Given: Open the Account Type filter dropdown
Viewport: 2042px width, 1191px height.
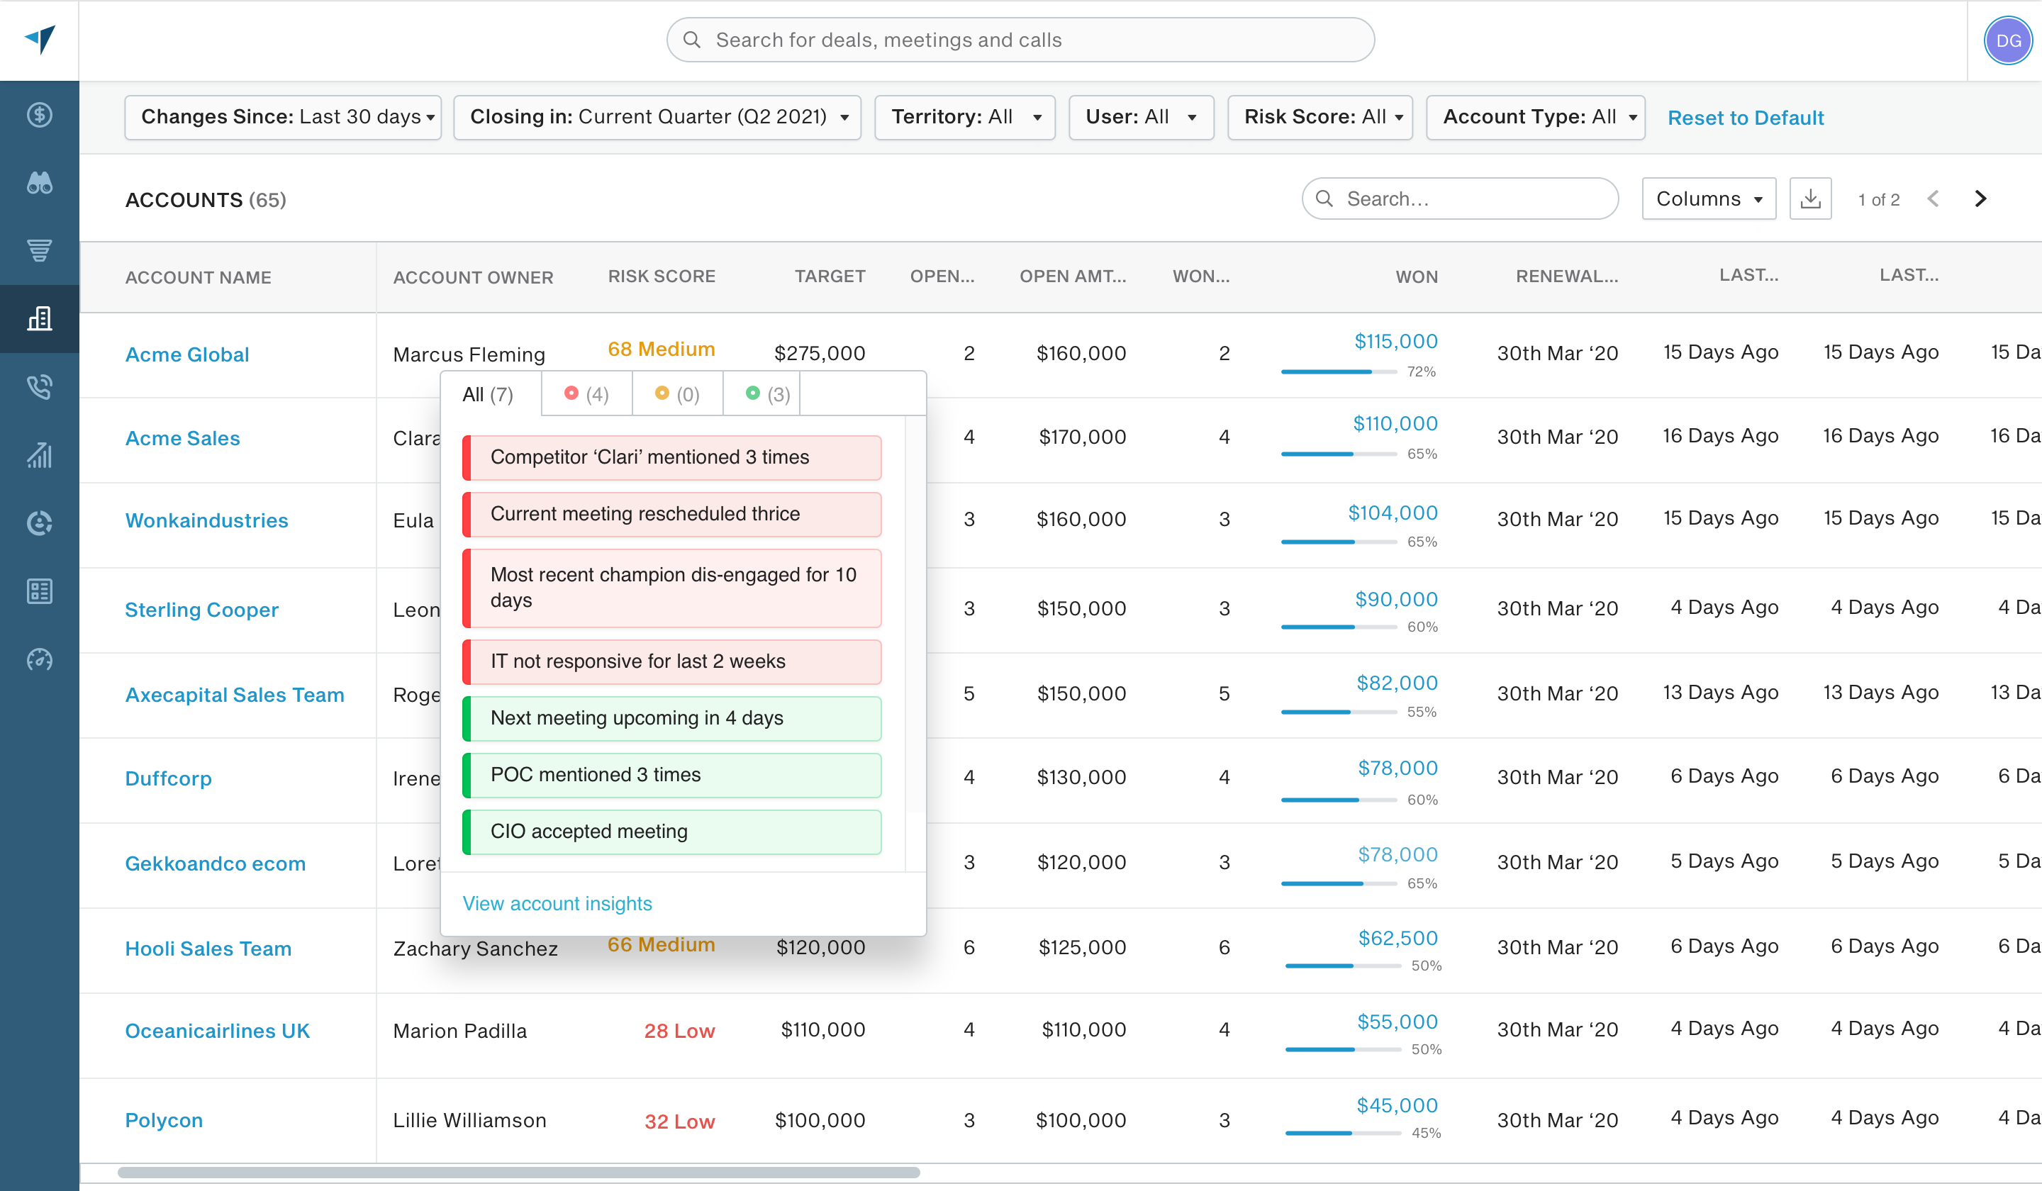Looking at the screenshot, I should pos(1536,118).
